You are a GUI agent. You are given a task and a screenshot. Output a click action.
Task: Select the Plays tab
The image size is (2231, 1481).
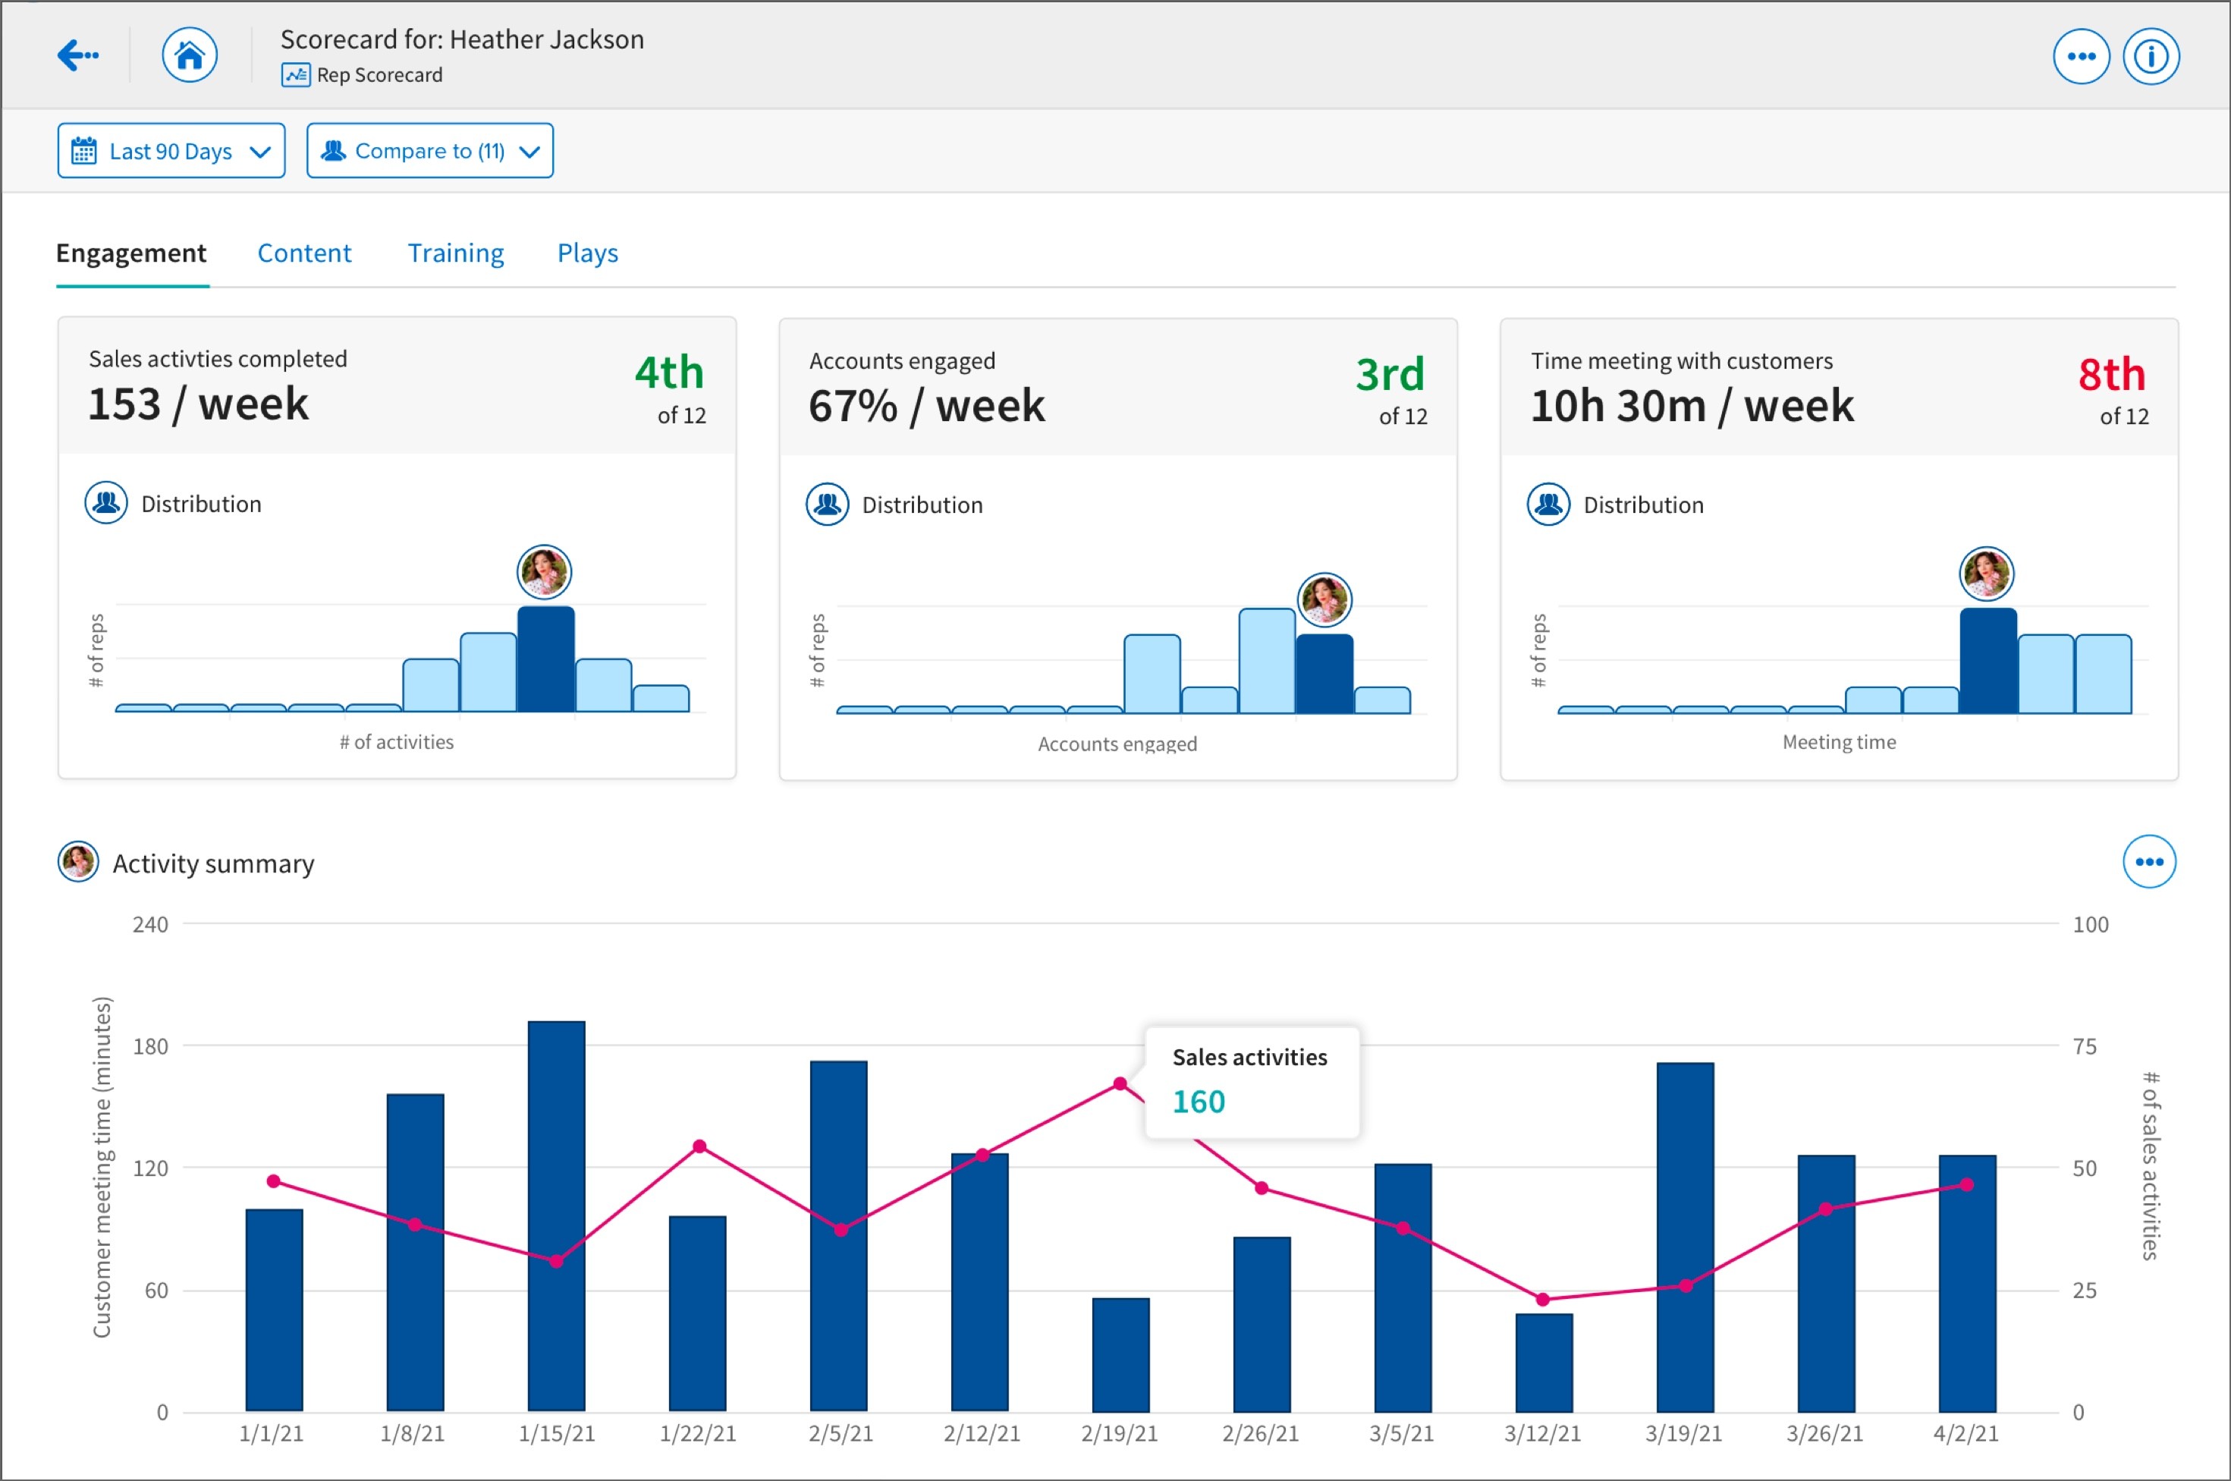click(x=587, y=253)
